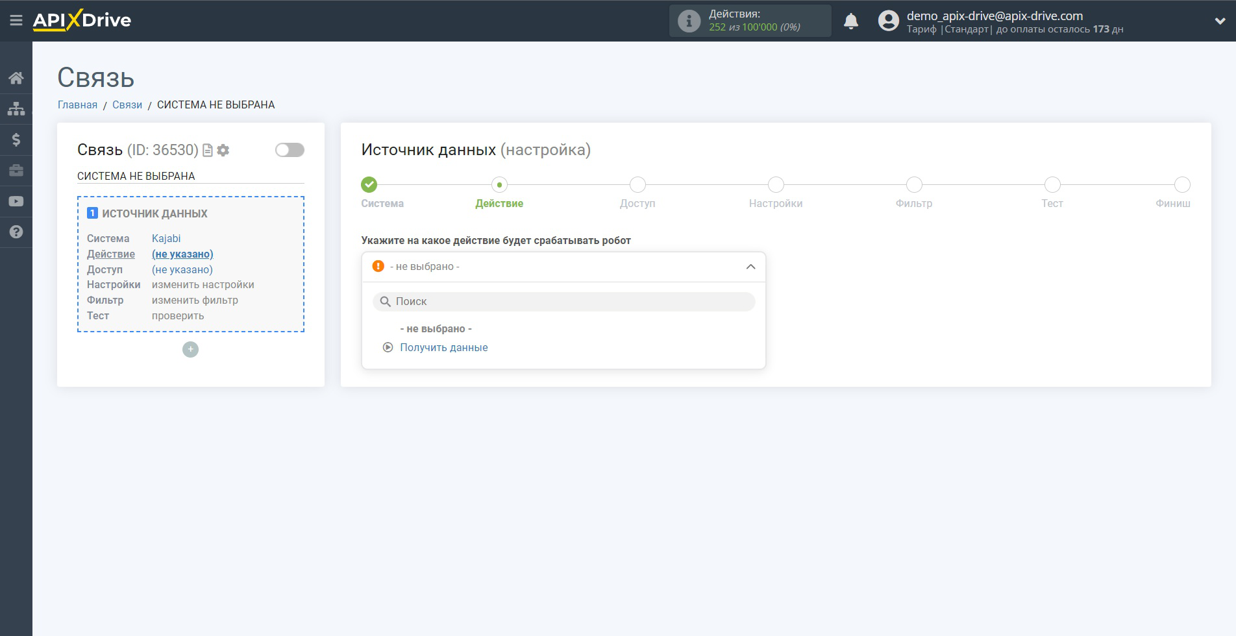This screenshot has width=1236, height=636.
Task: Choose 'Получить данные' option
Action: coord(443,347)
